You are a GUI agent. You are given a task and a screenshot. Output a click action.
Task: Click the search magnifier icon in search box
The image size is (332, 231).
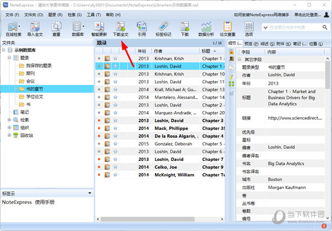(x=325, y=27)
